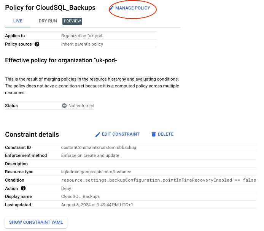Image resolution: width=264 pixels, height=231 pixels.
Task: Click the Display name value CloudSQL_Backups
Action: click(80, 196)
